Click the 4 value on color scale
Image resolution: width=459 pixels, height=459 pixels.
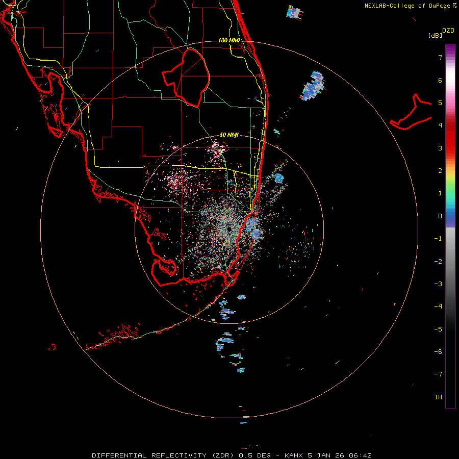(440, 125)
